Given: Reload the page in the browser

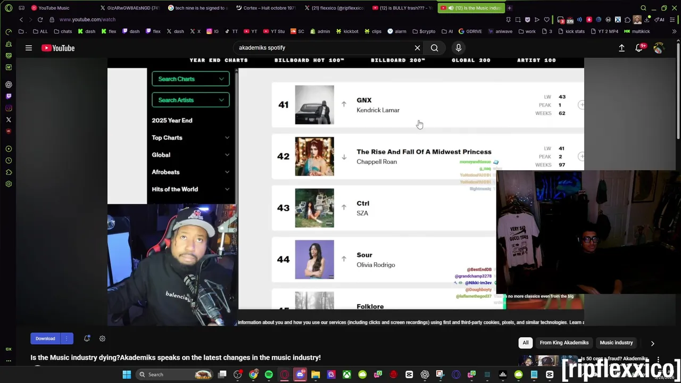Looking at the screenshot, I should pos(40,20).
